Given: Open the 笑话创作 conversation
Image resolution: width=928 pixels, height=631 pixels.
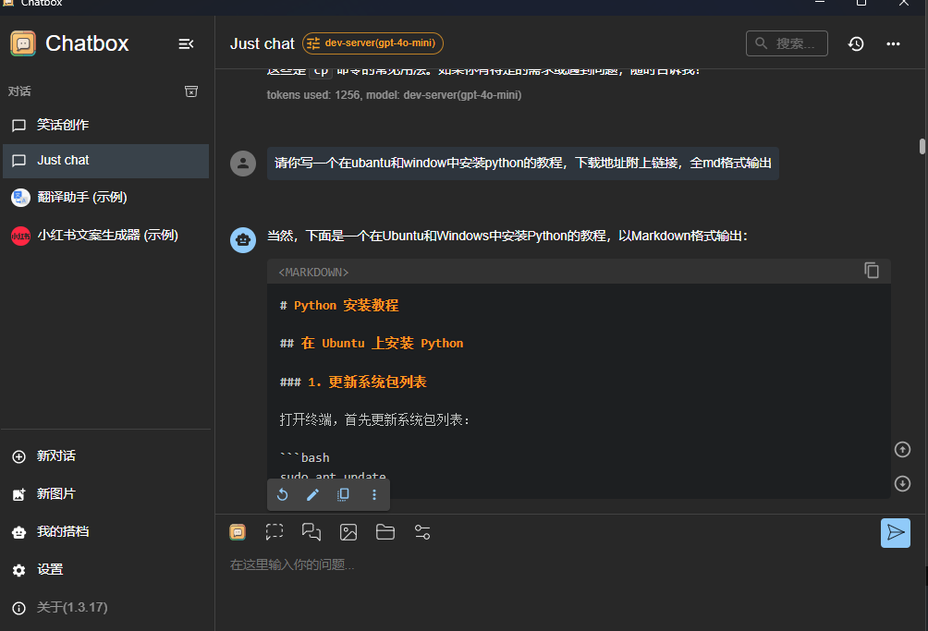Looking at the screenshot, I should click(106, 125).
